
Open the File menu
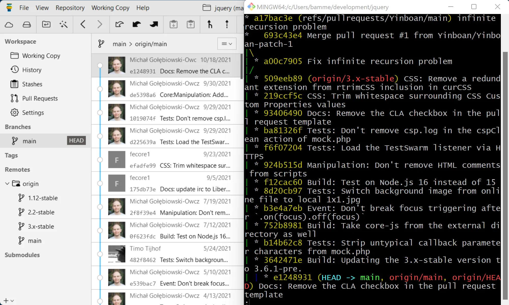click(24, 8)
